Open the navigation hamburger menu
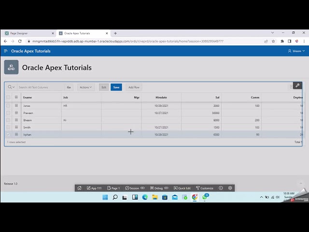309x232 pixels. pos(6,51)
